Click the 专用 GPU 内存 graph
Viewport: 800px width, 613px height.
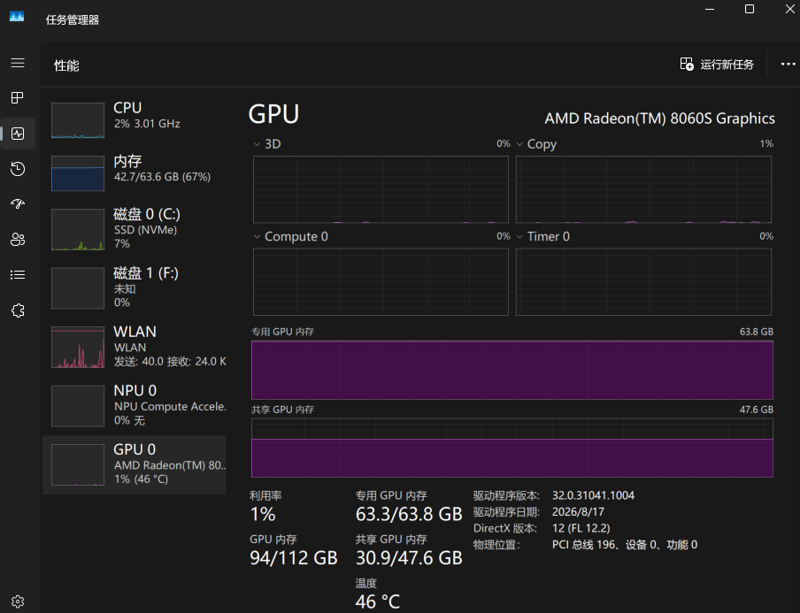tap(512, 370)
